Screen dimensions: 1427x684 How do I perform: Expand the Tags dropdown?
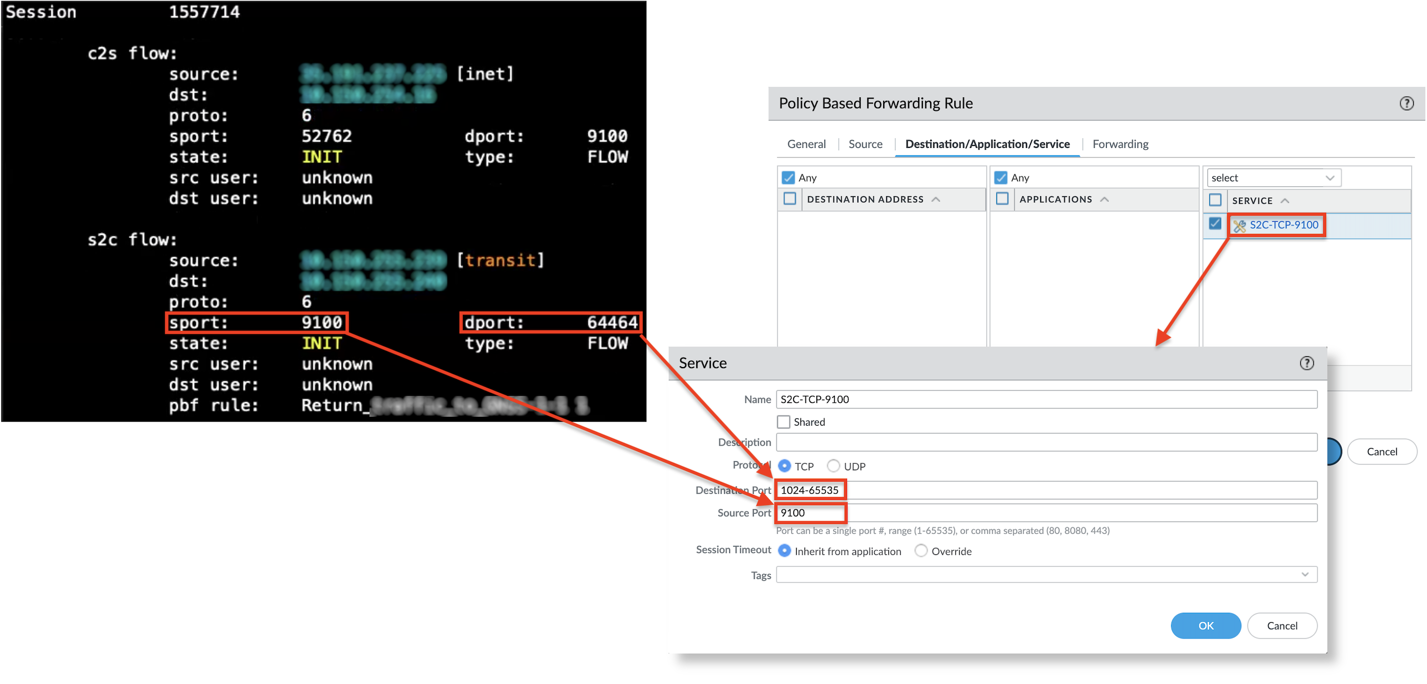click(1306, 574)
